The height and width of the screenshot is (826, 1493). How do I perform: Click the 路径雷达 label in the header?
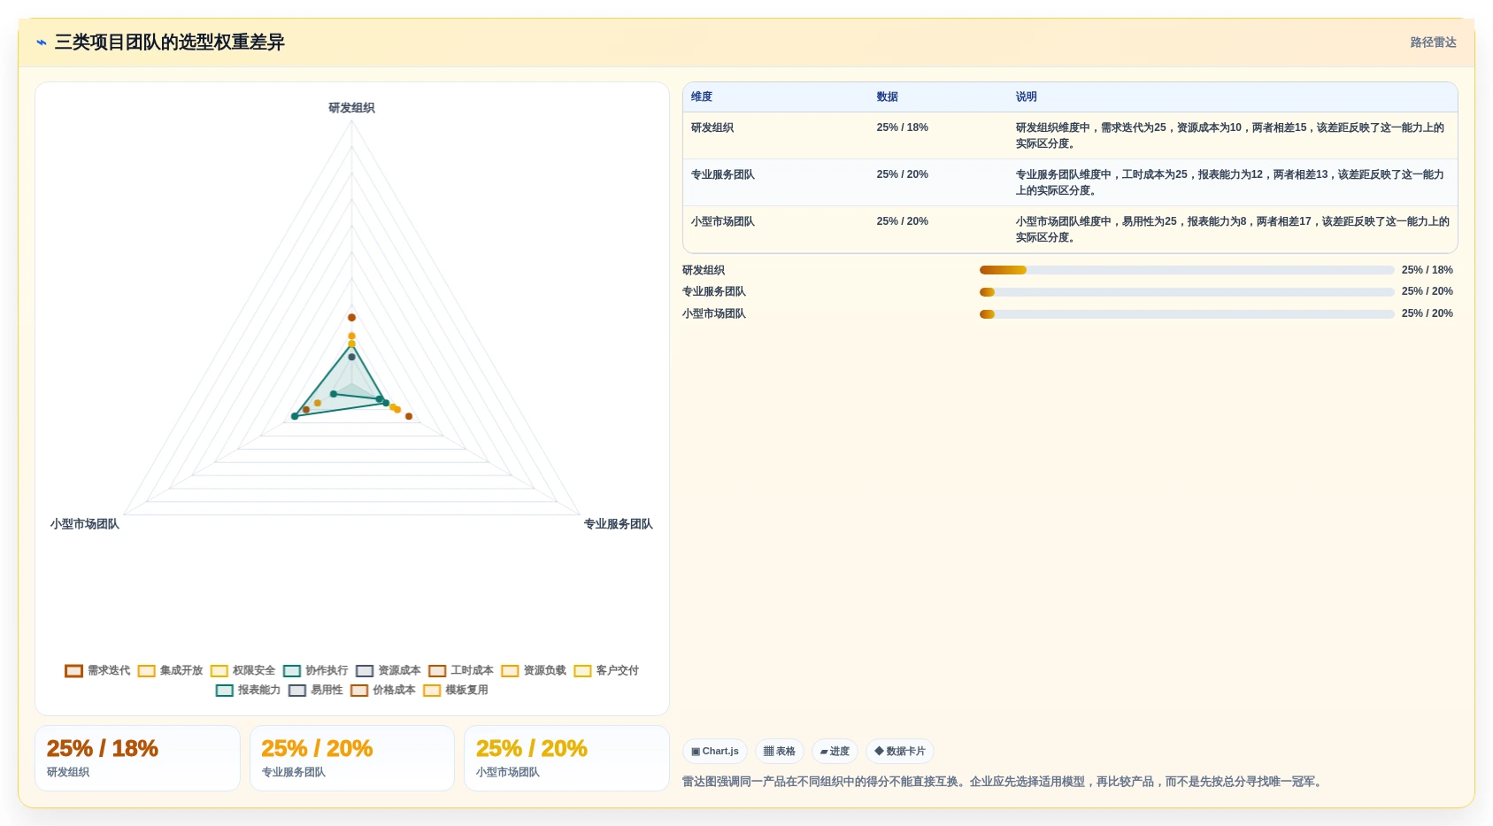pyautogui.click(x=1434, y=42)
